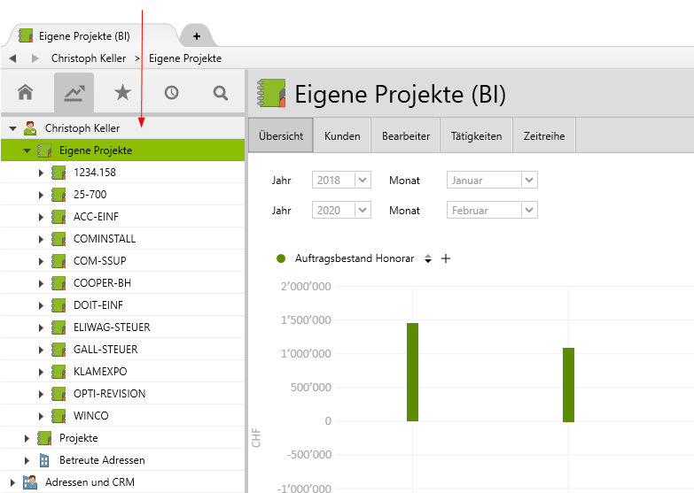Click sort arrows beside Auftragsbestand Honorar
The width and height of the screenshot is (694, 493).
(x=428, y=258)
